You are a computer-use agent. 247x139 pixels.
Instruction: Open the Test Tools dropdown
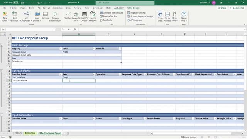coord(107,20)
